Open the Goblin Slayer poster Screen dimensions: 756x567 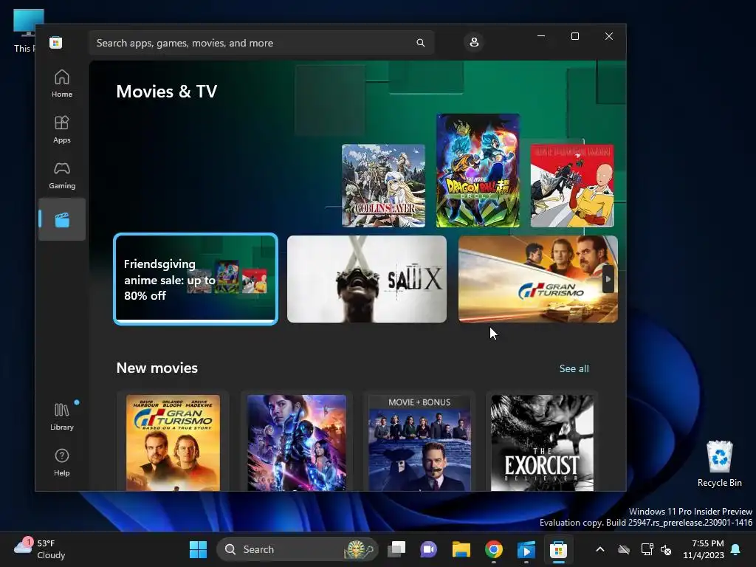(383, 185)
